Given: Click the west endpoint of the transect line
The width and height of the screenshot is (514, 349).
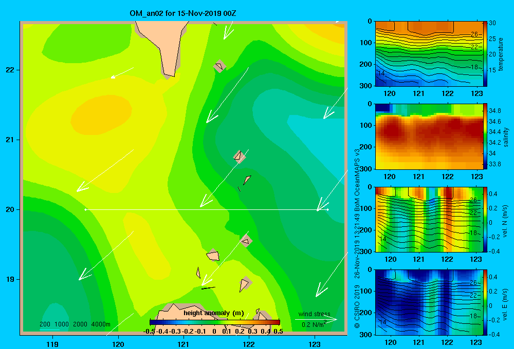Looking at the screenshot, I should tap(85, 209).
